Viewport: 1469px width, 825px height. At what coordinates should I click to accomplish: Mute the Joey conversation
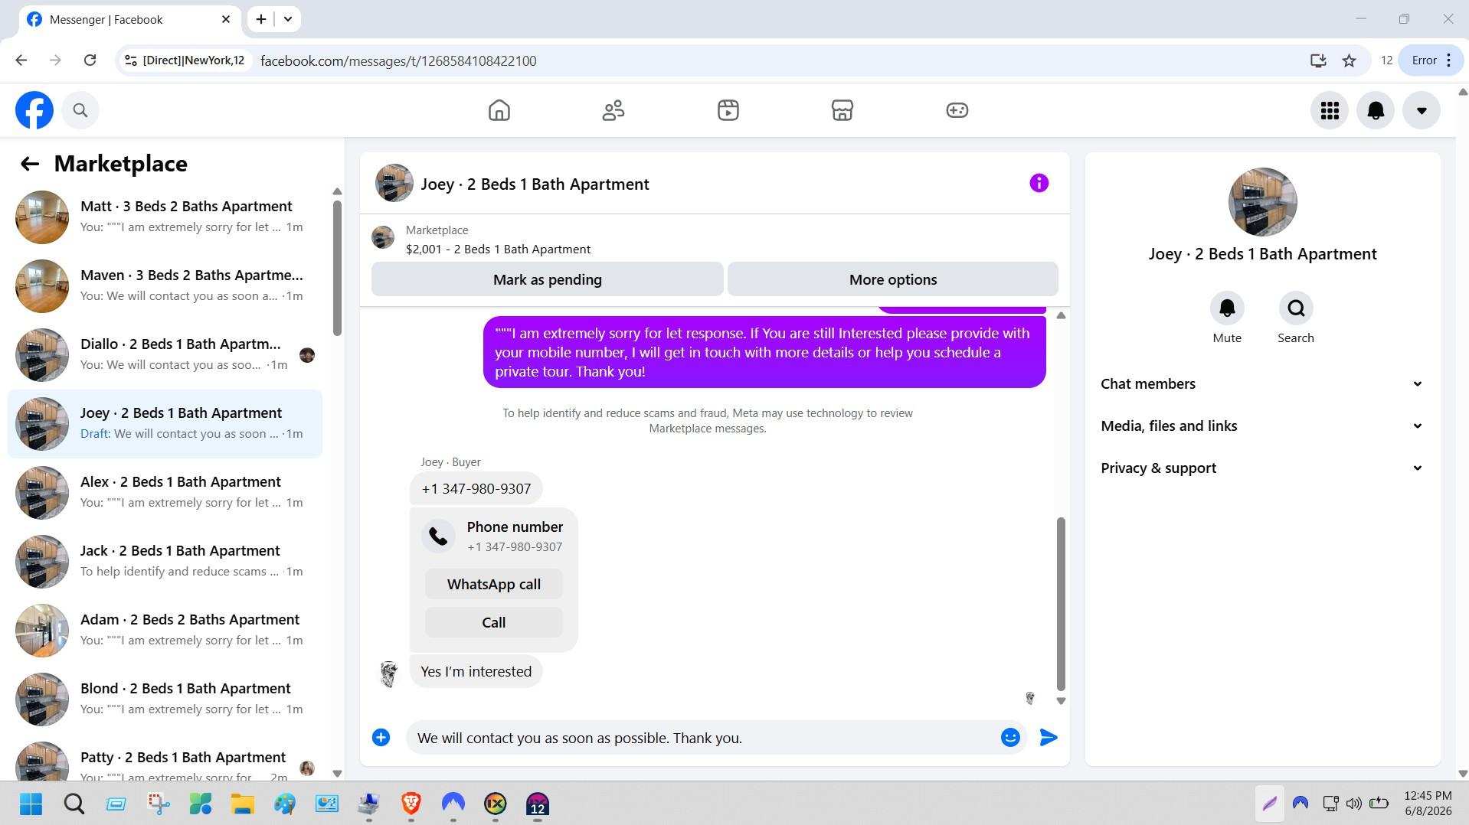[1227, 308]
